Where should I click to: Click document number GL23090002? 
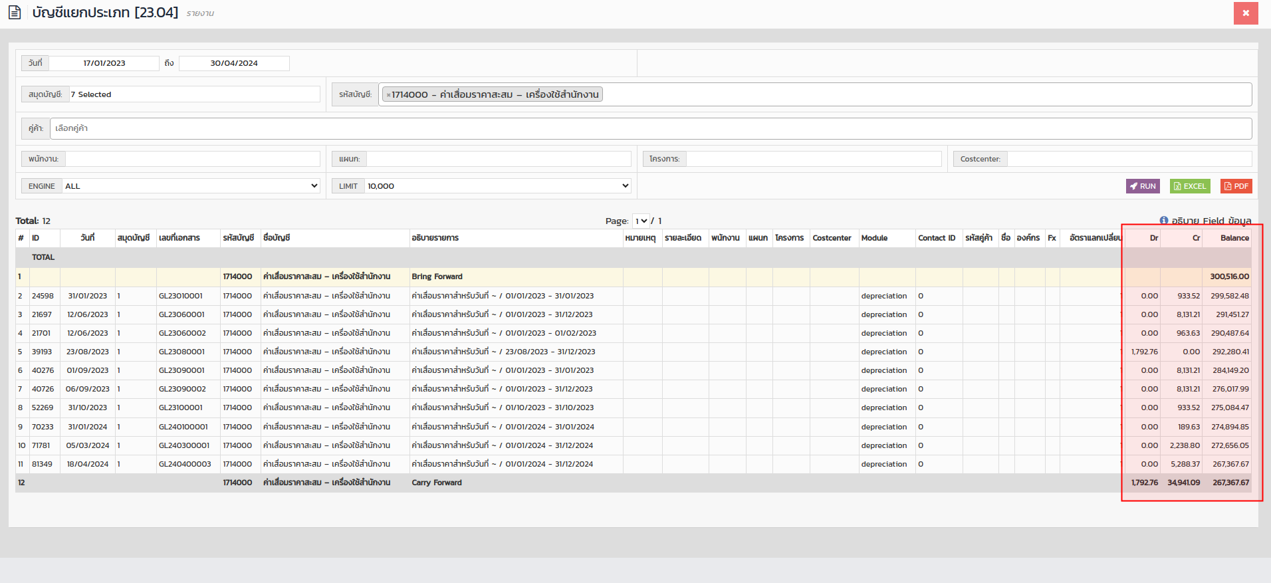point(182,389)
